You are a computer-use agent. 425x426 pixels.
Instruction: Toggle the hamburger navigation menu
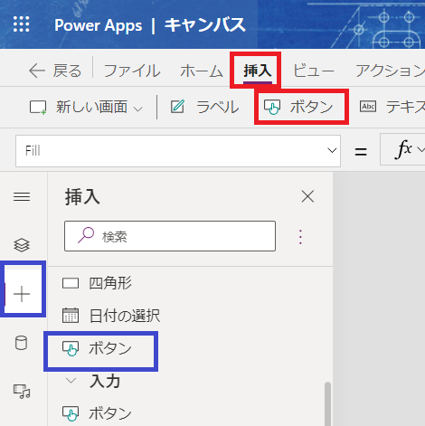point(22,197)
